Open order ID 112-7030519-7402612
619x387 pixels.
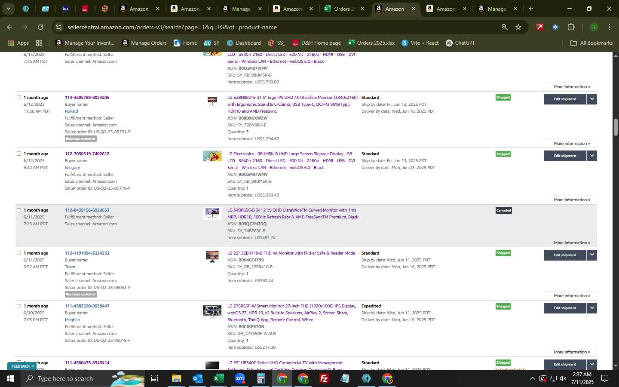[87, 154]
